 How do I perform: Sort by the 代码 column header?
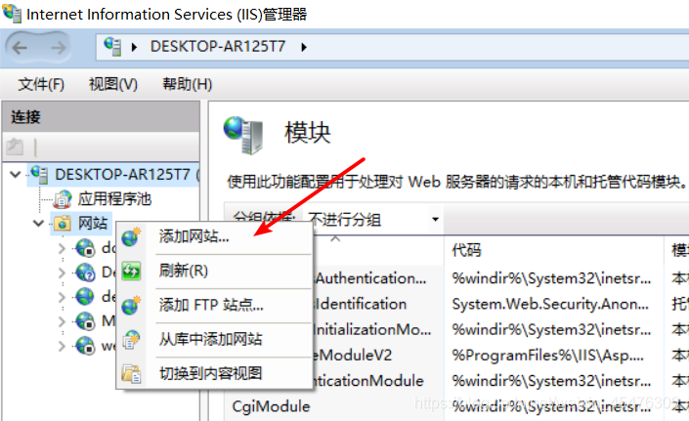coord(466,250)
